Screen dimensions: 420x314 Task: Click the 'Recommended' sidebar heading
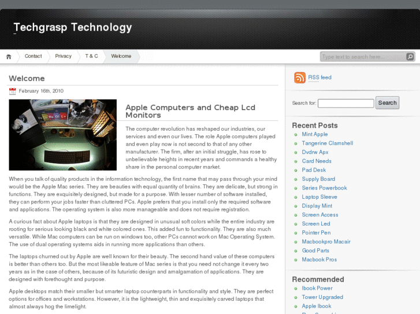318,279
